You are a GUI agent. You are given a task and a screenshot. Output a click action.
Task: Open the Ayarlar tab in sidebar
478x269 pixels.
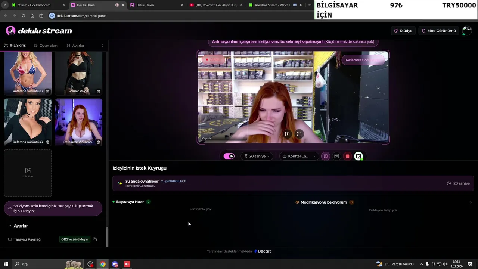click(75, 46)
